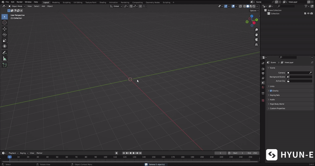
Task: Click the viewport zoom magnifier icon
Action: [x=256, y=30]
